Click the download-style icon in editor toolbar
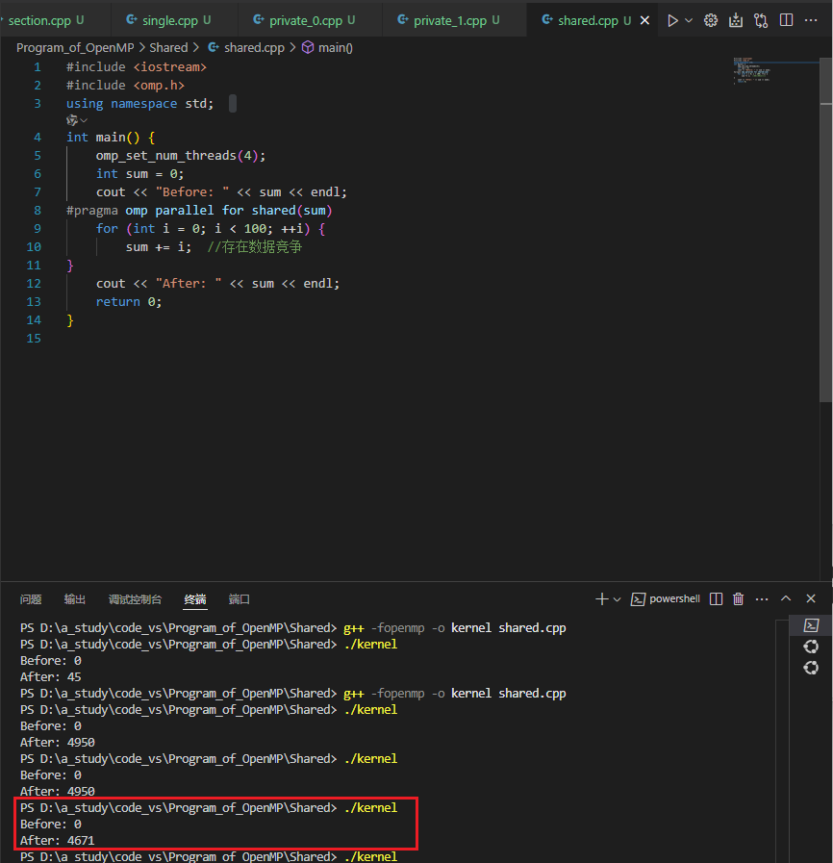The height and width of the screenshot is (863, 833). click(x=736, y=20)
